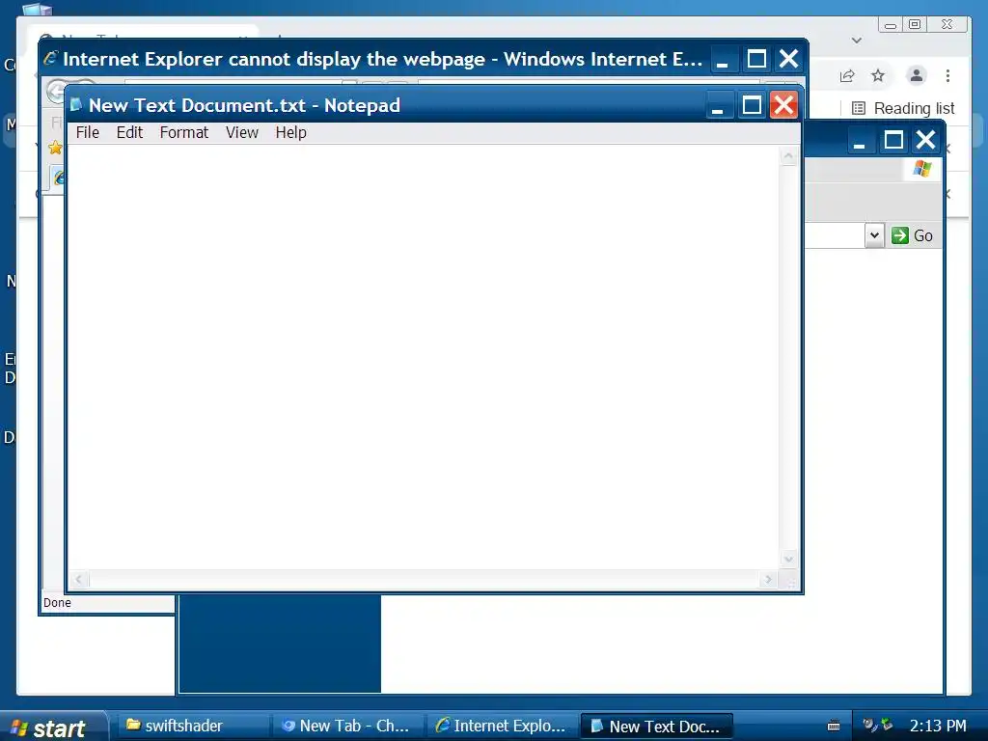Click Notepad's horizontal scrollbar left arrow
Screen dimensions: 988x741
79,580
